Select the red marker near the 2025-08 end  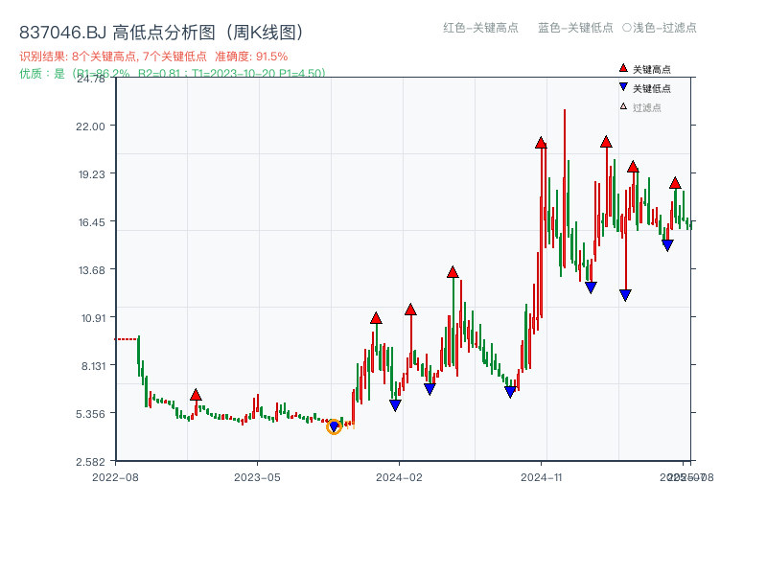(675, 182)
